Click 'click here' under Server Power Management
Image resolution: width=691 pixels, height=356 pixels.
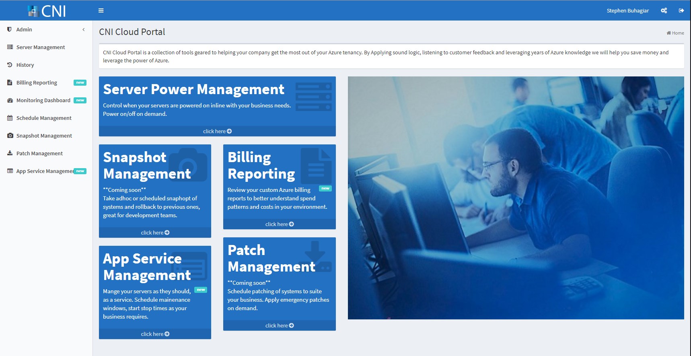tap(217, 131)
